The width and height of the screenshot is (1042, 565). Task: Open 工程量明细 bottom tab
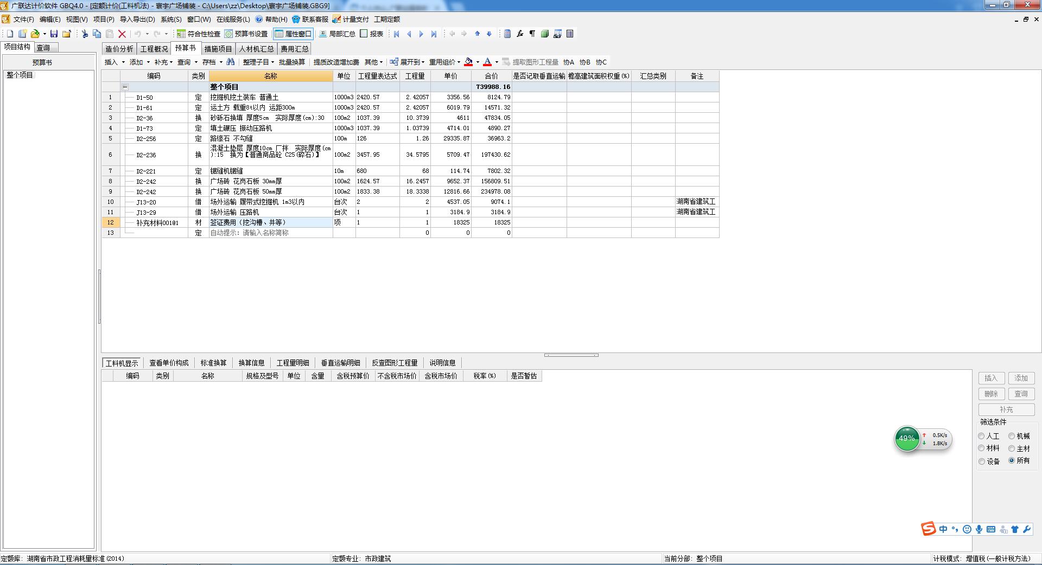[293, 363]
